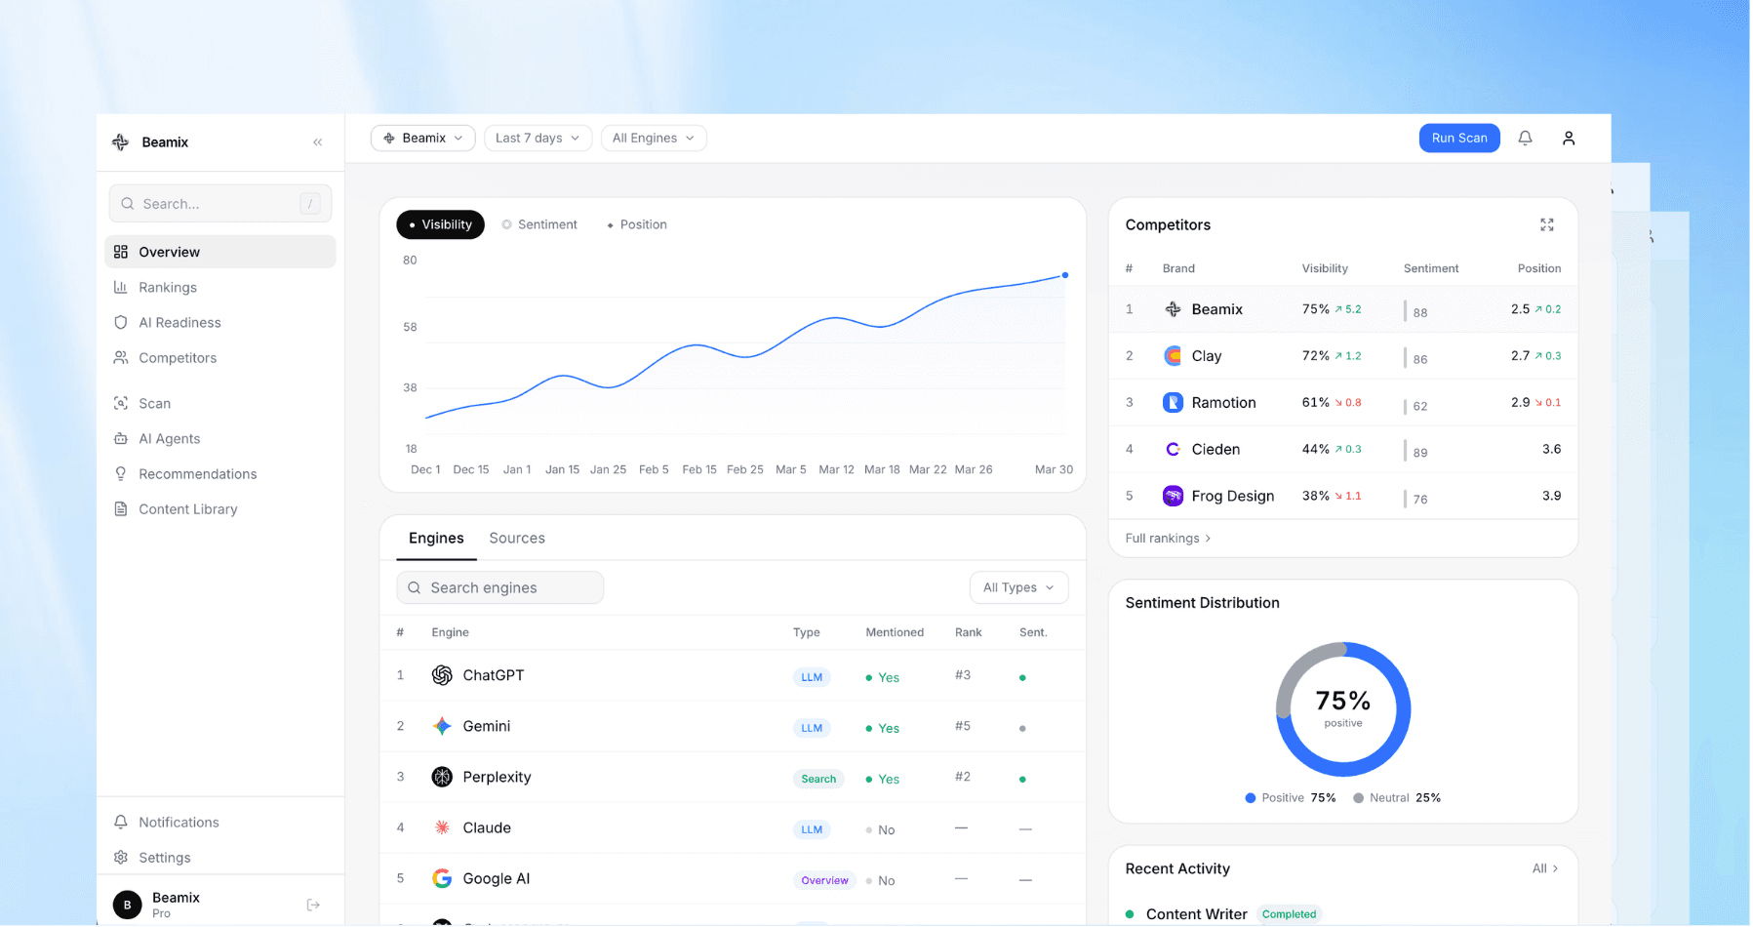Open Competitors in the sidebar
Viewport: 1753px width, 927px height.
click(220, 358)
